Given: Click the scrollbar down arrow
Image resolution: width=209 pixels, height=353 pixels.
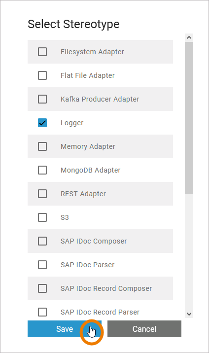Looking at the screenshot, I should [189, 314].
